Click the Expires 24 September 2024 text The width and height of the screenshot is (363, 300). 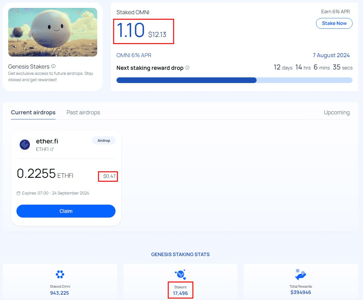[56, 193]
